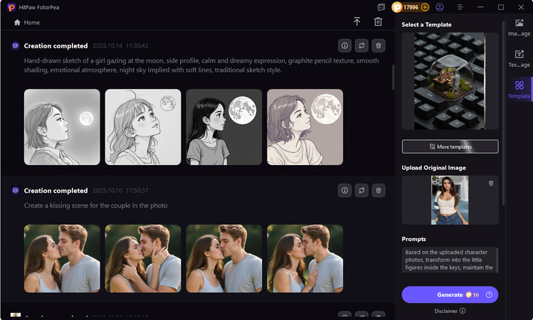Select the Template tab in sidebar
The image size is (533, 320).
pyautogui.click(x=519, y=89)
